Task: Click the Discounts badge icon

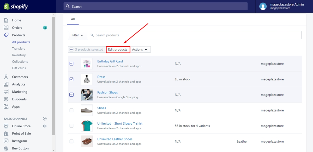Action: pyautogui.click(x=6, y=99)
